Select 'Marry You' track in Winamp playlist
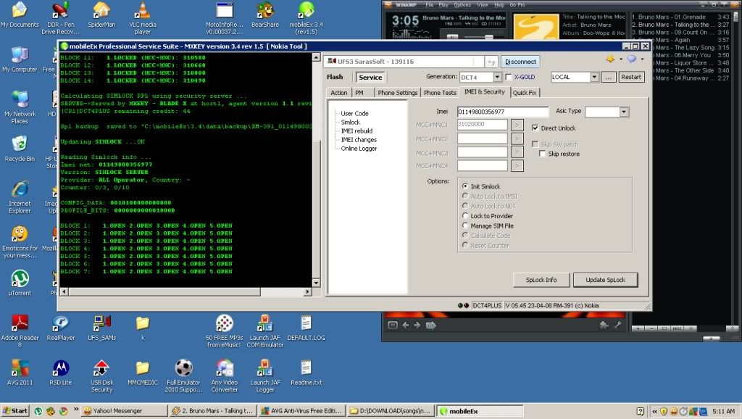742x419 pixels. coord(680,55)
